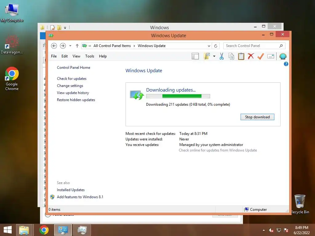This screenshot has width=315, height=236.
Task: Click Add features to Windows 8.1
Action: (x=80, y=197)
